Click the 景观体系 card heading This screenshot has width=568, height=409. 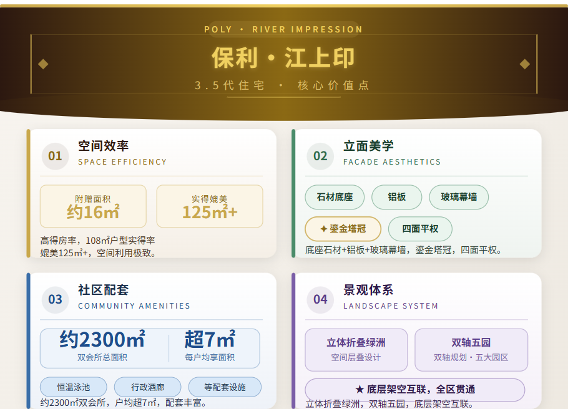point(368,290)
